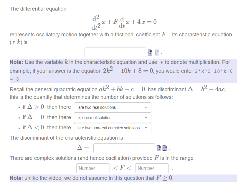Click the preview icon beside the characteristic equation box
The height and width of the screenshot is (193, 248).
click(x=150, y=52)
